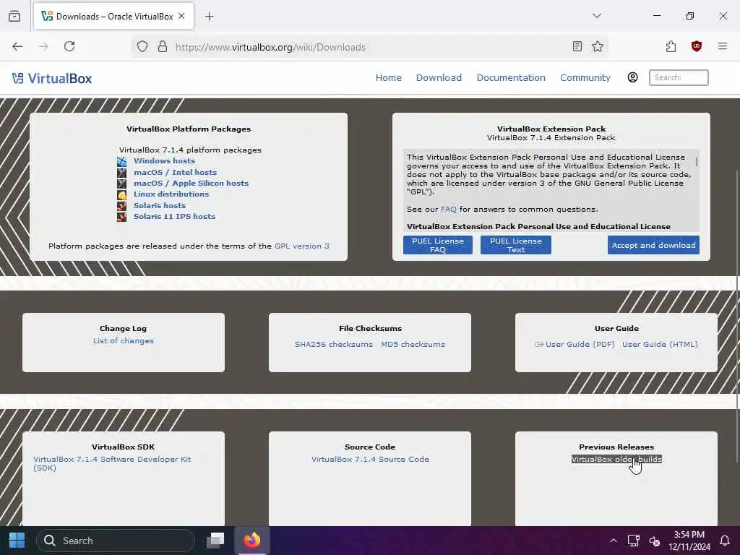The image size is (740, 555).
Task: Open List of changes link
Action: click(124, 341)
